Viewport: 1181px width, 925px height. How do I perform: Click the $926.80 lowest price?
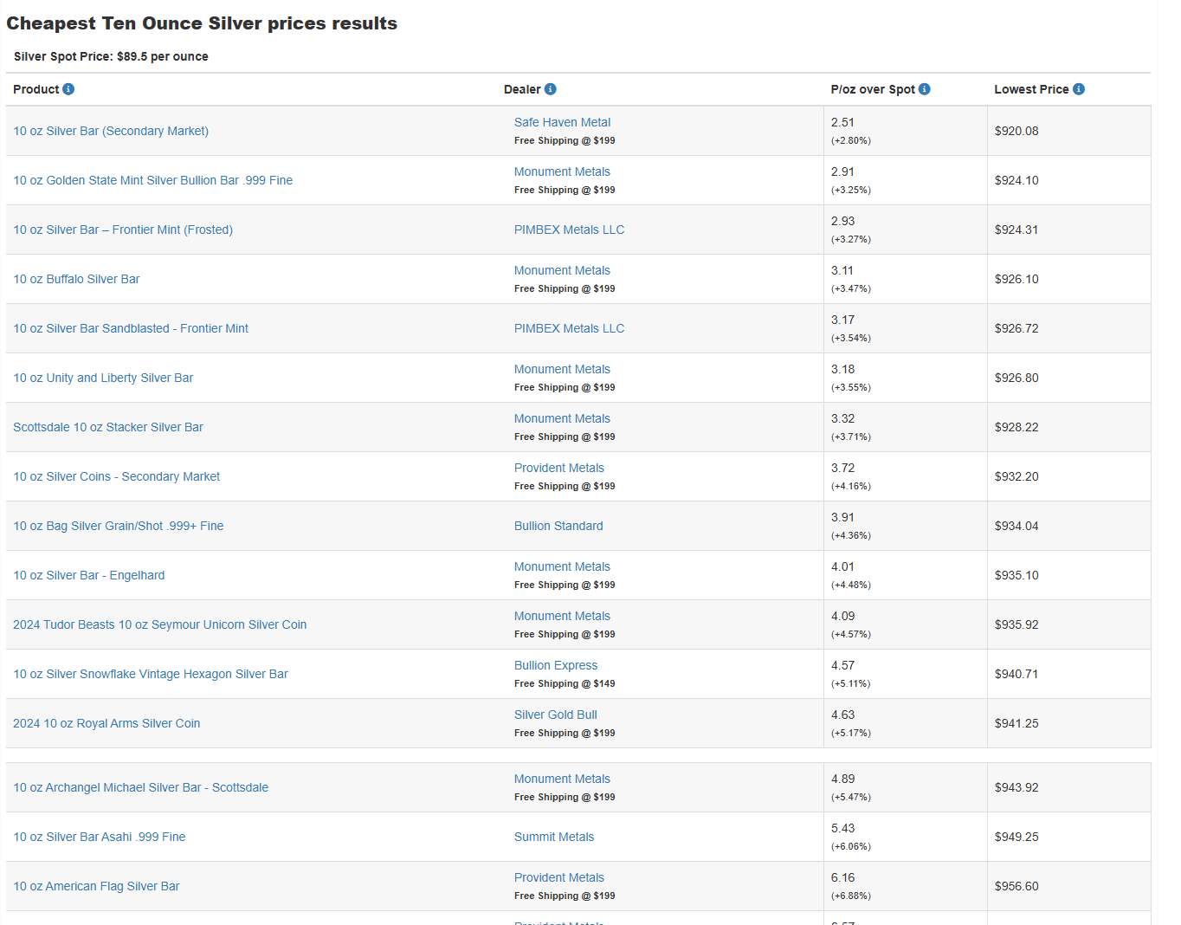pos(1016,378)
